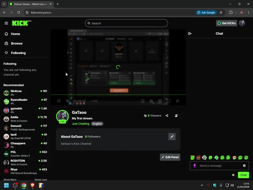
Task: Click the user manage icon beside share
Action: click(x=176, y=116)
